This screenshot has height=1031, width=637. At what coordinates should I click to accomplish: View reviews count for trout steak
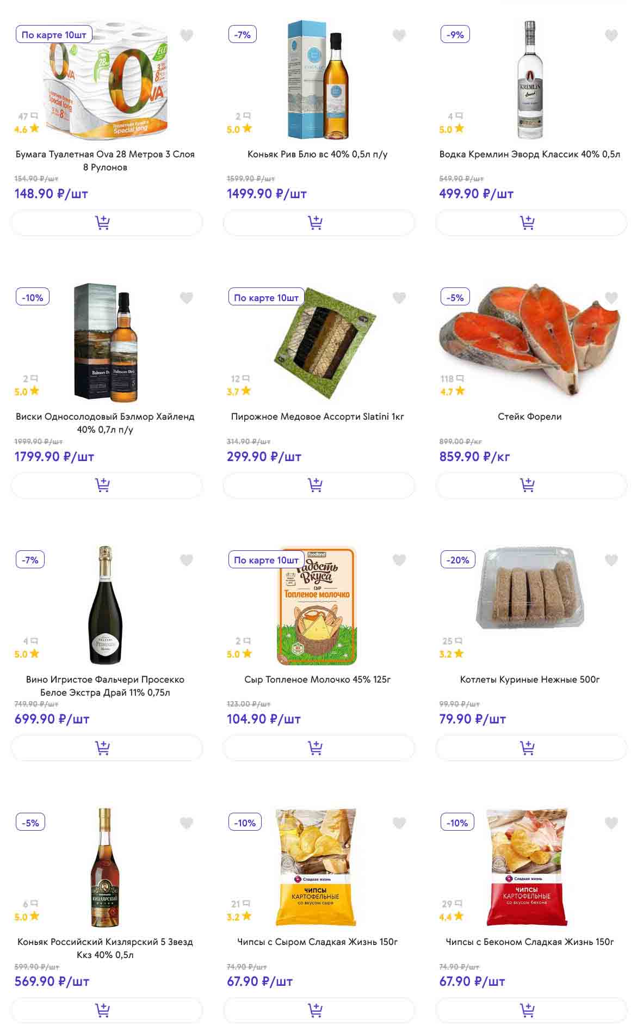pos(452,379)
